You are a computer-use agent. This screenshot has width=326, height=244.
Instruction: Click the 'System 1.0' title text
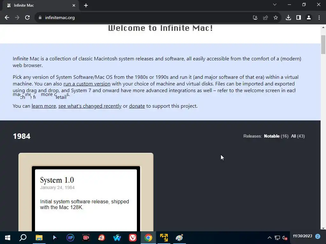click(x=57, y=180)
